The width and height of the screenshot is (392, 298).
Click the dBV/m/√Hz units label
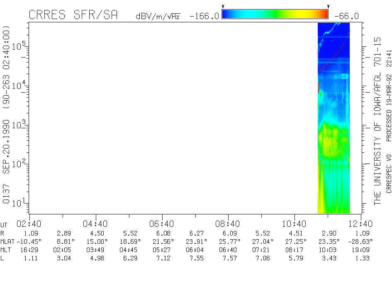pos(158,17)
